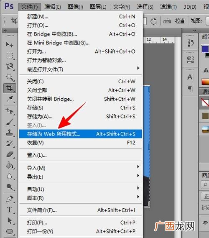209x238 pixels.
Task: Open the 3D menu
Action: [x=190, y=7]
